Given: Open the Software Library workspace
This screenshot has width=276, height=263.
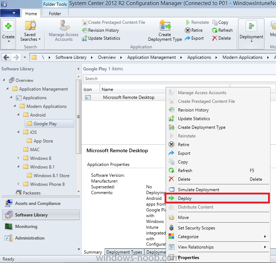Looking at the screenshot, I should click(x=41, y=215).
